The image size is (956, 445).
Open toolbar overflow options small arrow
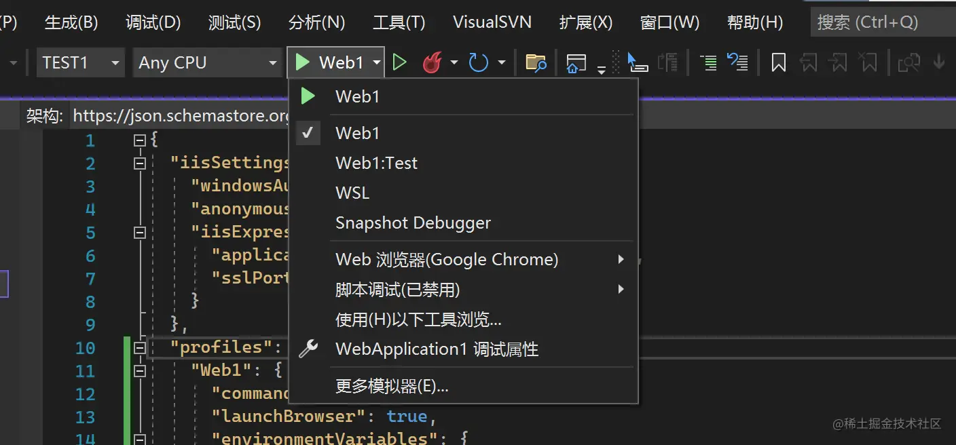[x=602, y=69]
